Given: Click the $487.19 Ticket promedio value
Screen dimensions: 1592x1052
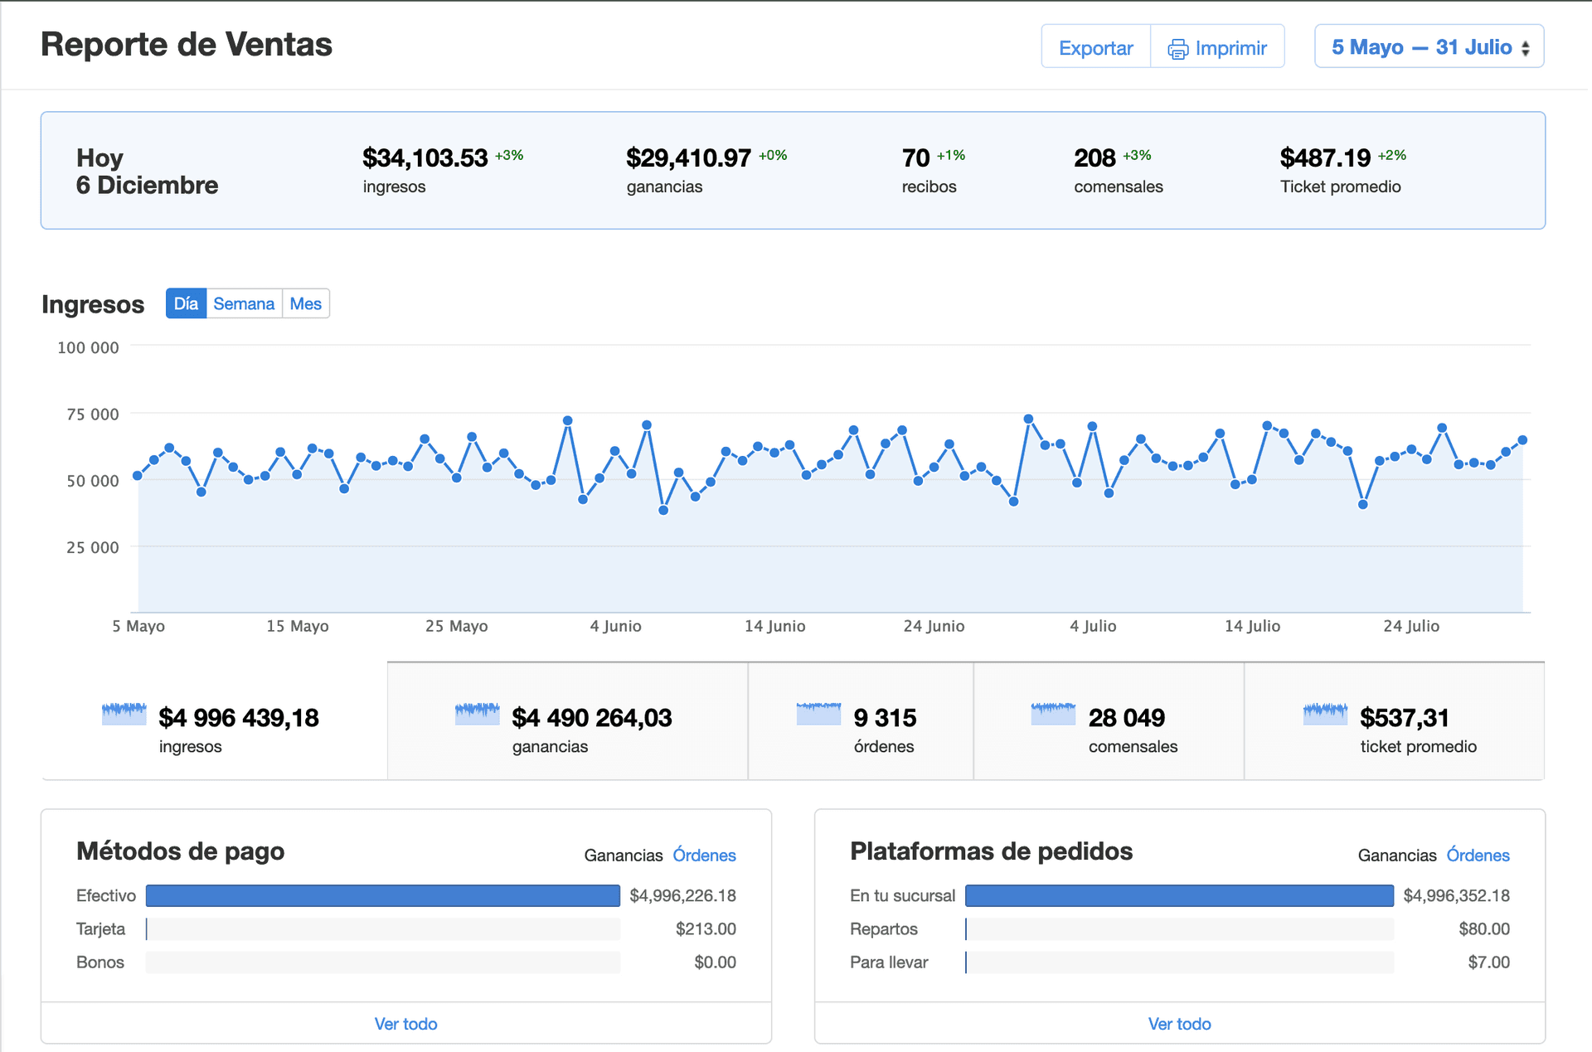Looking at the screenshot, I should [x=1325, y=158].
